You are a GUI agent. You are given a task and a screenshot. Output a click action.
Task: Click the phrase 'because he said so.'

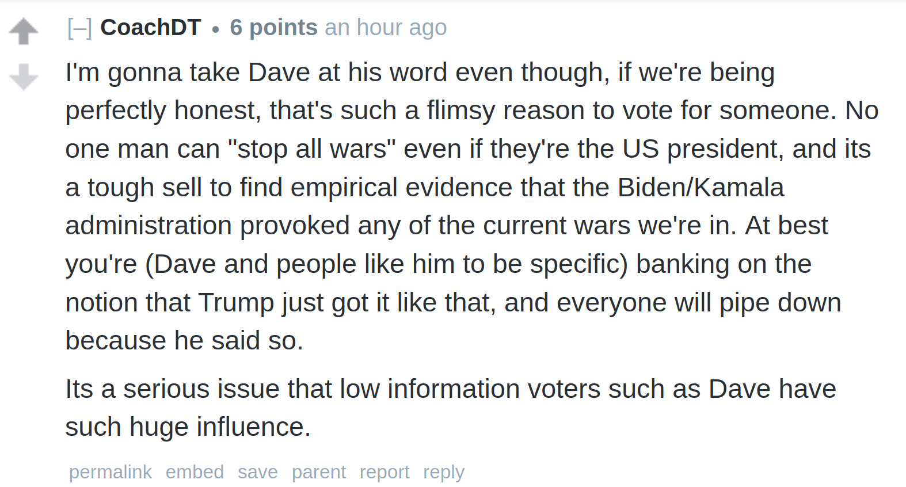click(184, 341)
